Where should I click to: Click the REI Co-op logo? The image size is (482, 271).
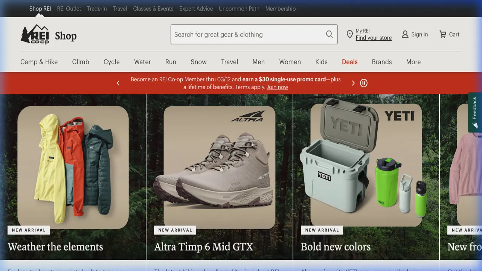pyautogui.click(x=35, y=35)
